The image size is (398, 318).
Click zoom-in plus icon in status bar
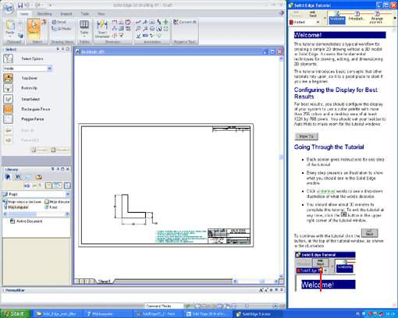coord(275,306)
